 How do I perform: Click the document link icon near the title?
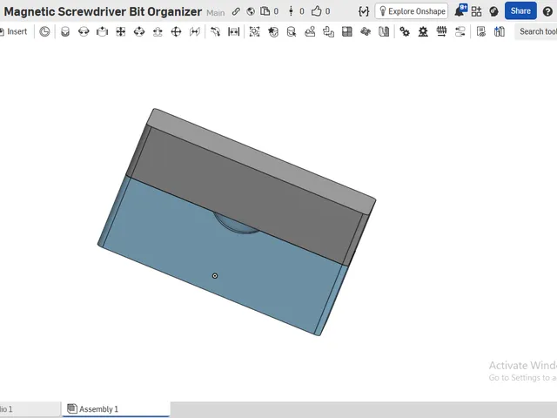pos(236,11)
